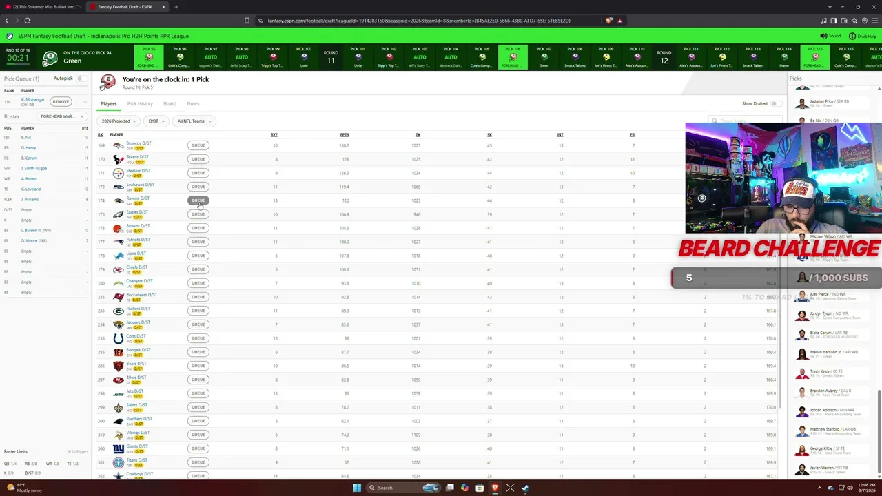Open the Rules tab
This screenshot has height=496, width=882.
click(193, 104)
